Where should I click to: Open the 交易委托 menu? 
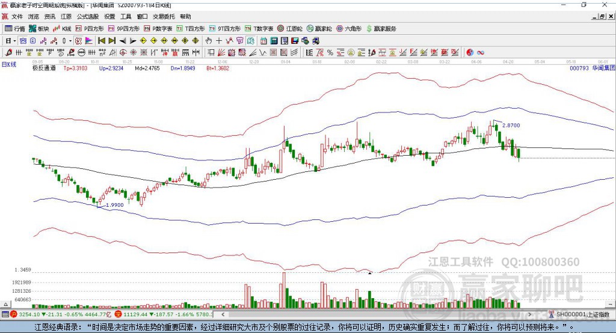(164, 16)
